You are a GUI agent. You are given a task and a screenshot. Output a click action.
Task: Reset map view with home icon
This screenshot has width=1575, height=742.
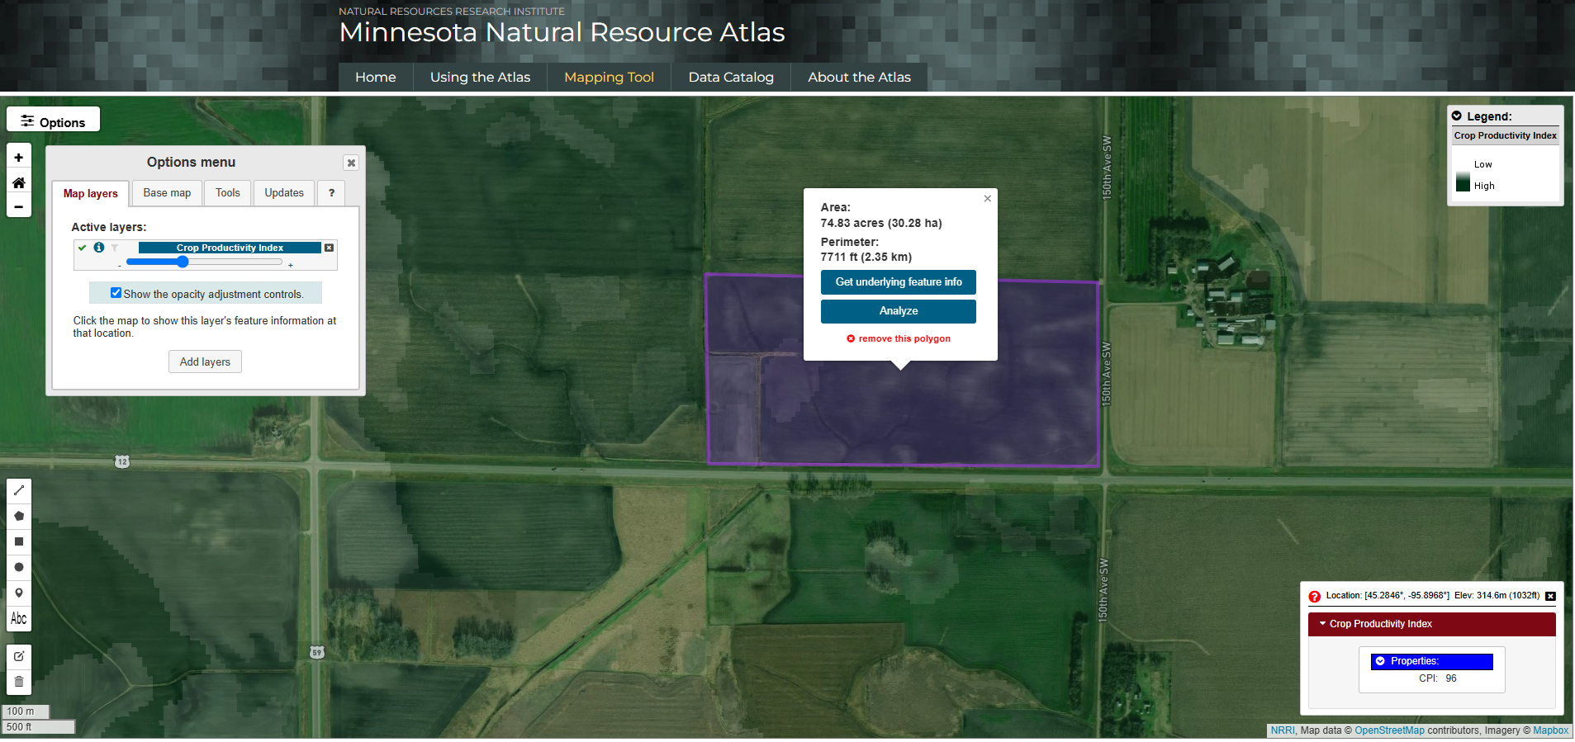pos(19,182)
